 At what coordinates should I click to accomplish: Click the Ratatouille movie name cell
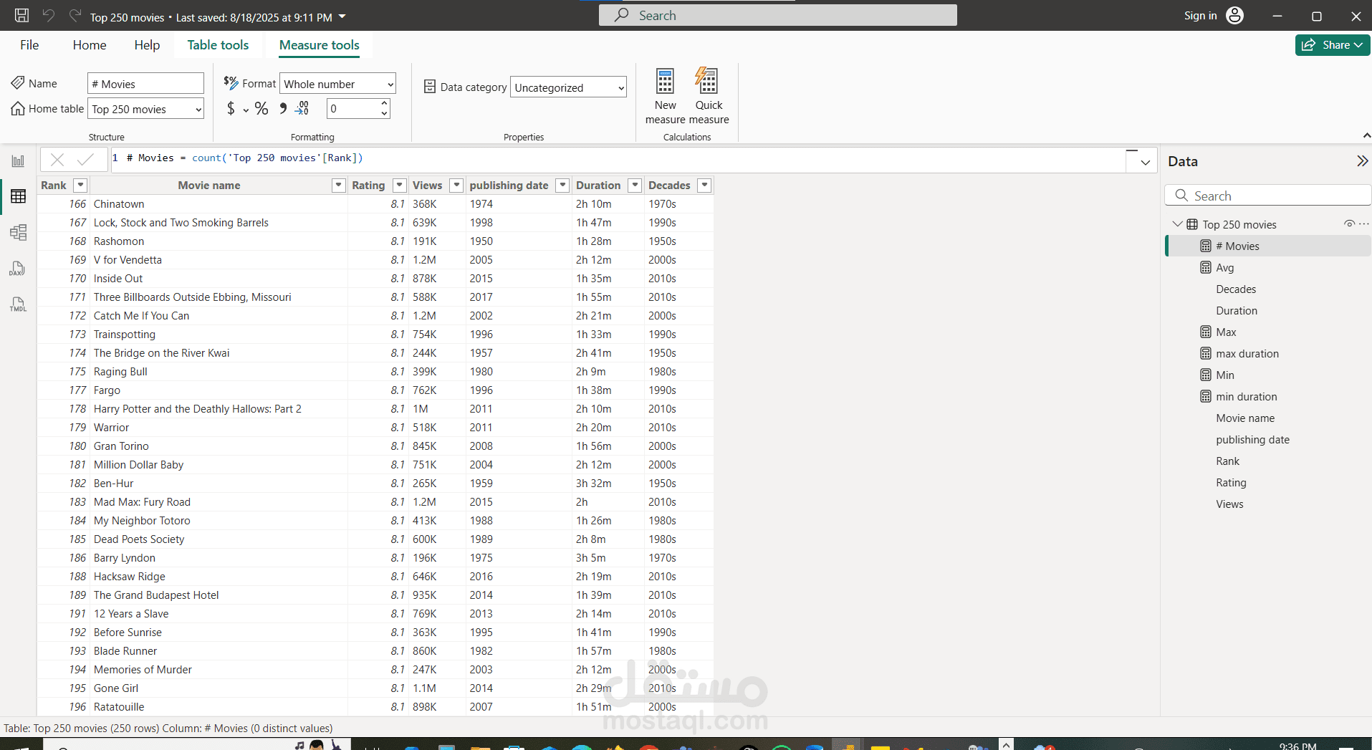[219, 707]
